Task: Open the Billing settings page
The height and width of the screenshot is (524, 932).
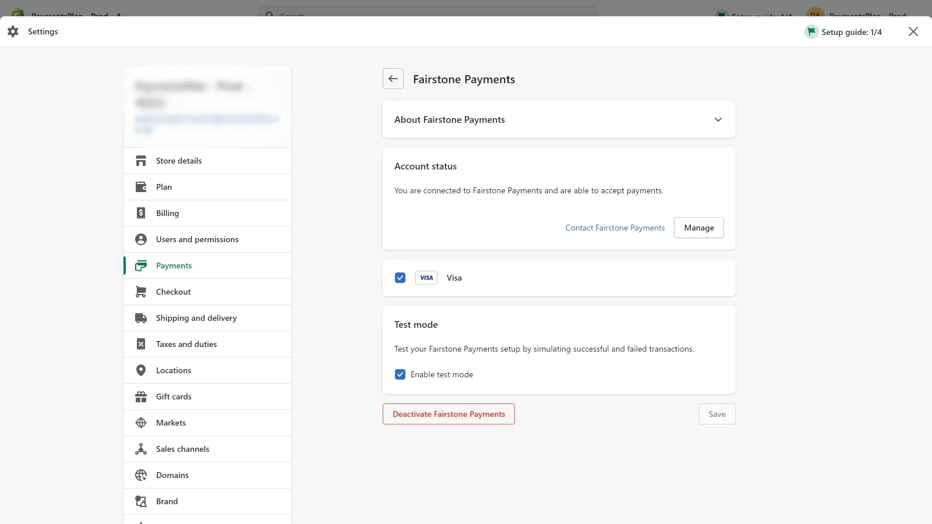Action: coord(207,213)
